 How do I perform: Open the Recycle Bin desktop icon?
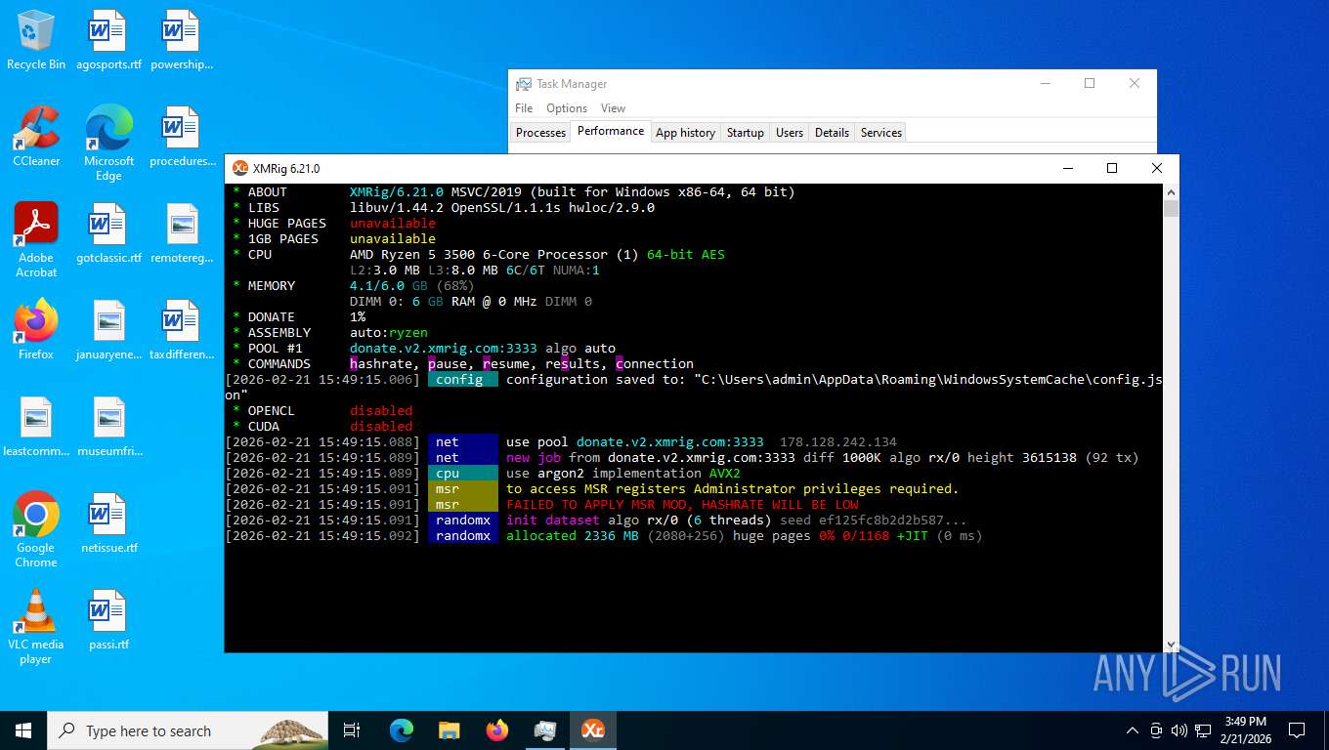[x=36, y=40]
